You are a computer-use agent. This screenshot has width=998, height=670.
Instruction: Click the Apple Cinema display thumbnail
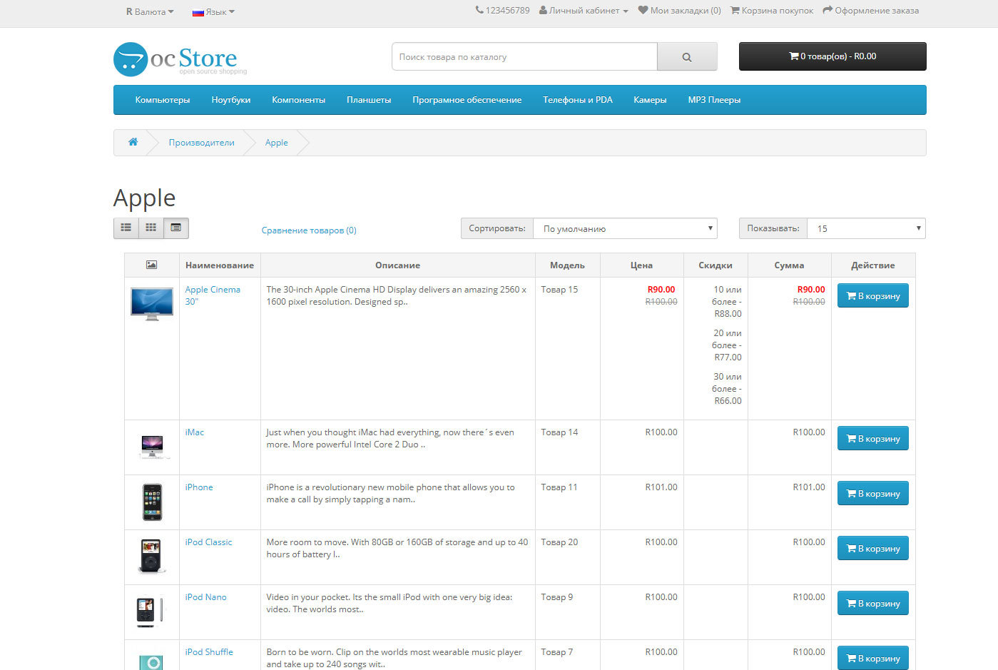(152, 304)
